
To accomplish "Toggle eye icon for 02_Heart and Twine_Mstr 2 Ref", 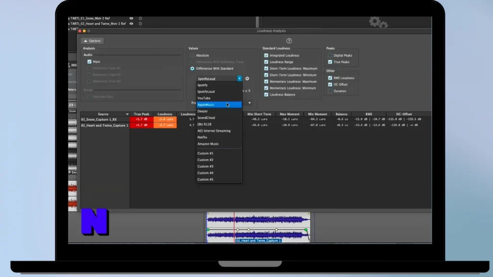I will (131, 24).
